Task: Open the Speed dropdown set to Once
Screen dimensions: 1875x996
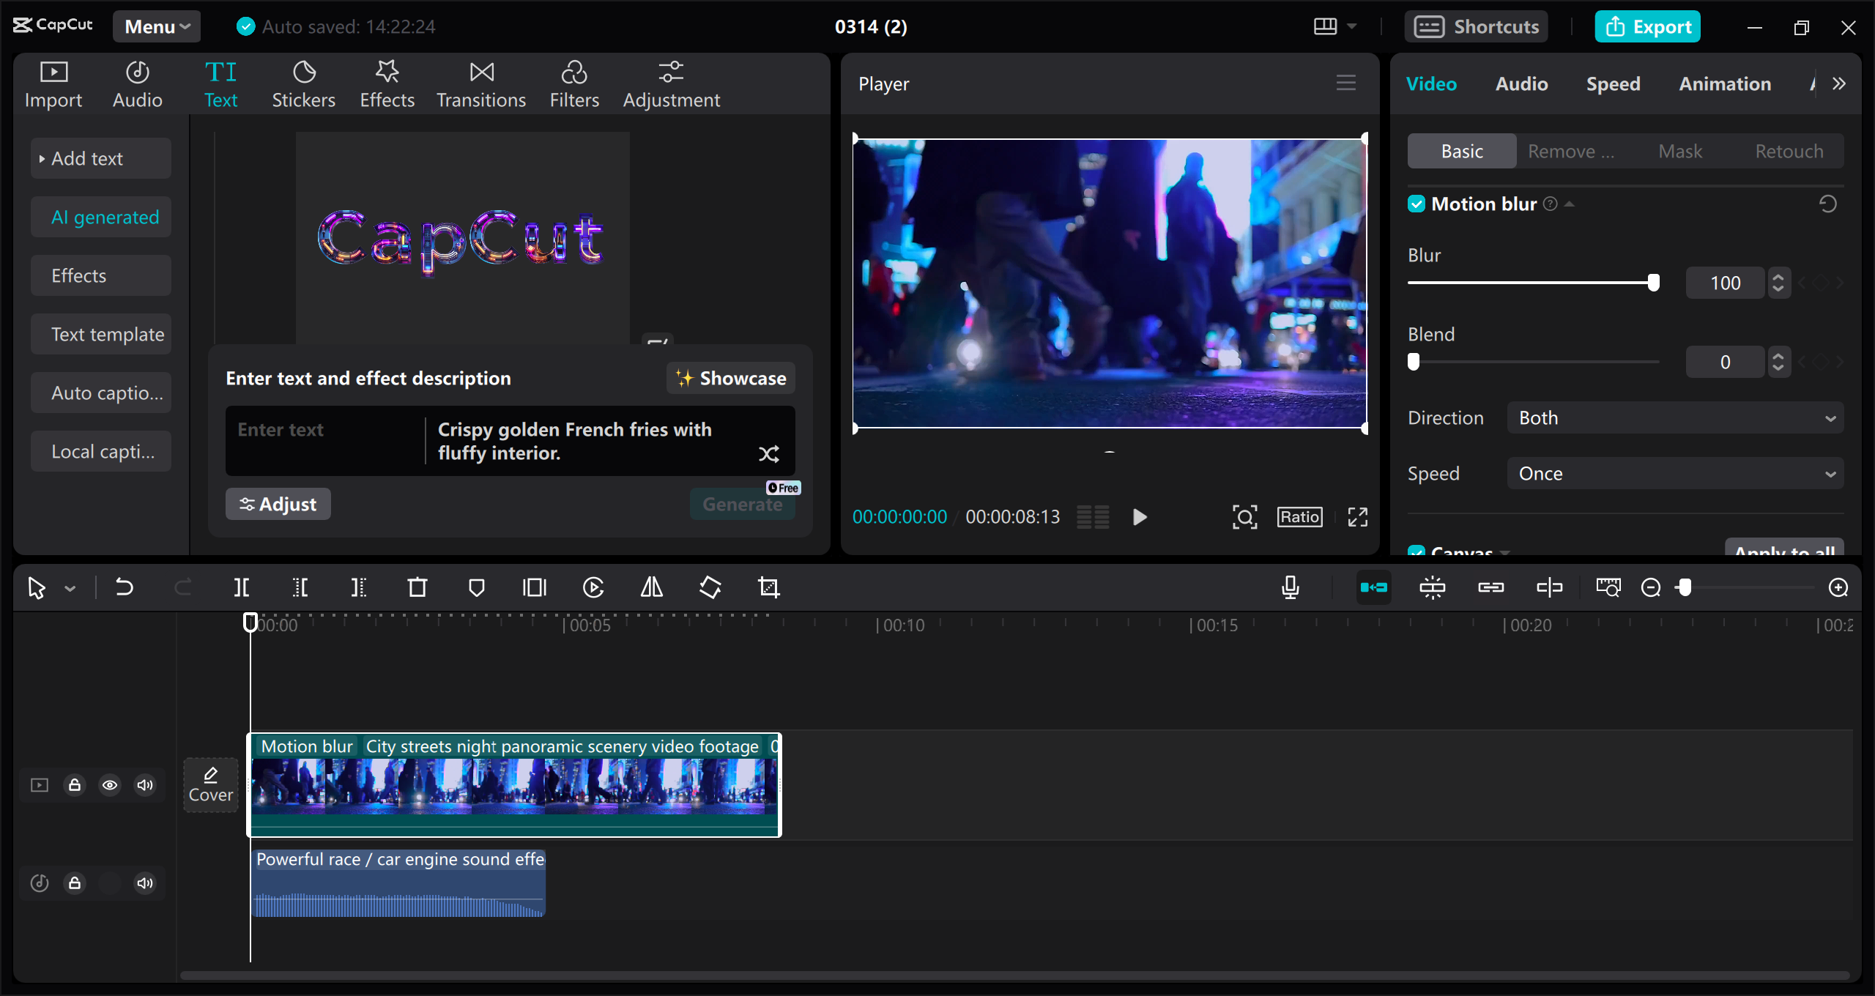Action: [1674, 473]
